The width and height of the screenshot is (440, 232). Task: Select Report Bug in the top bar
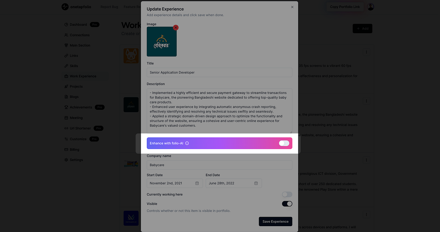click(x=109, y=7)
